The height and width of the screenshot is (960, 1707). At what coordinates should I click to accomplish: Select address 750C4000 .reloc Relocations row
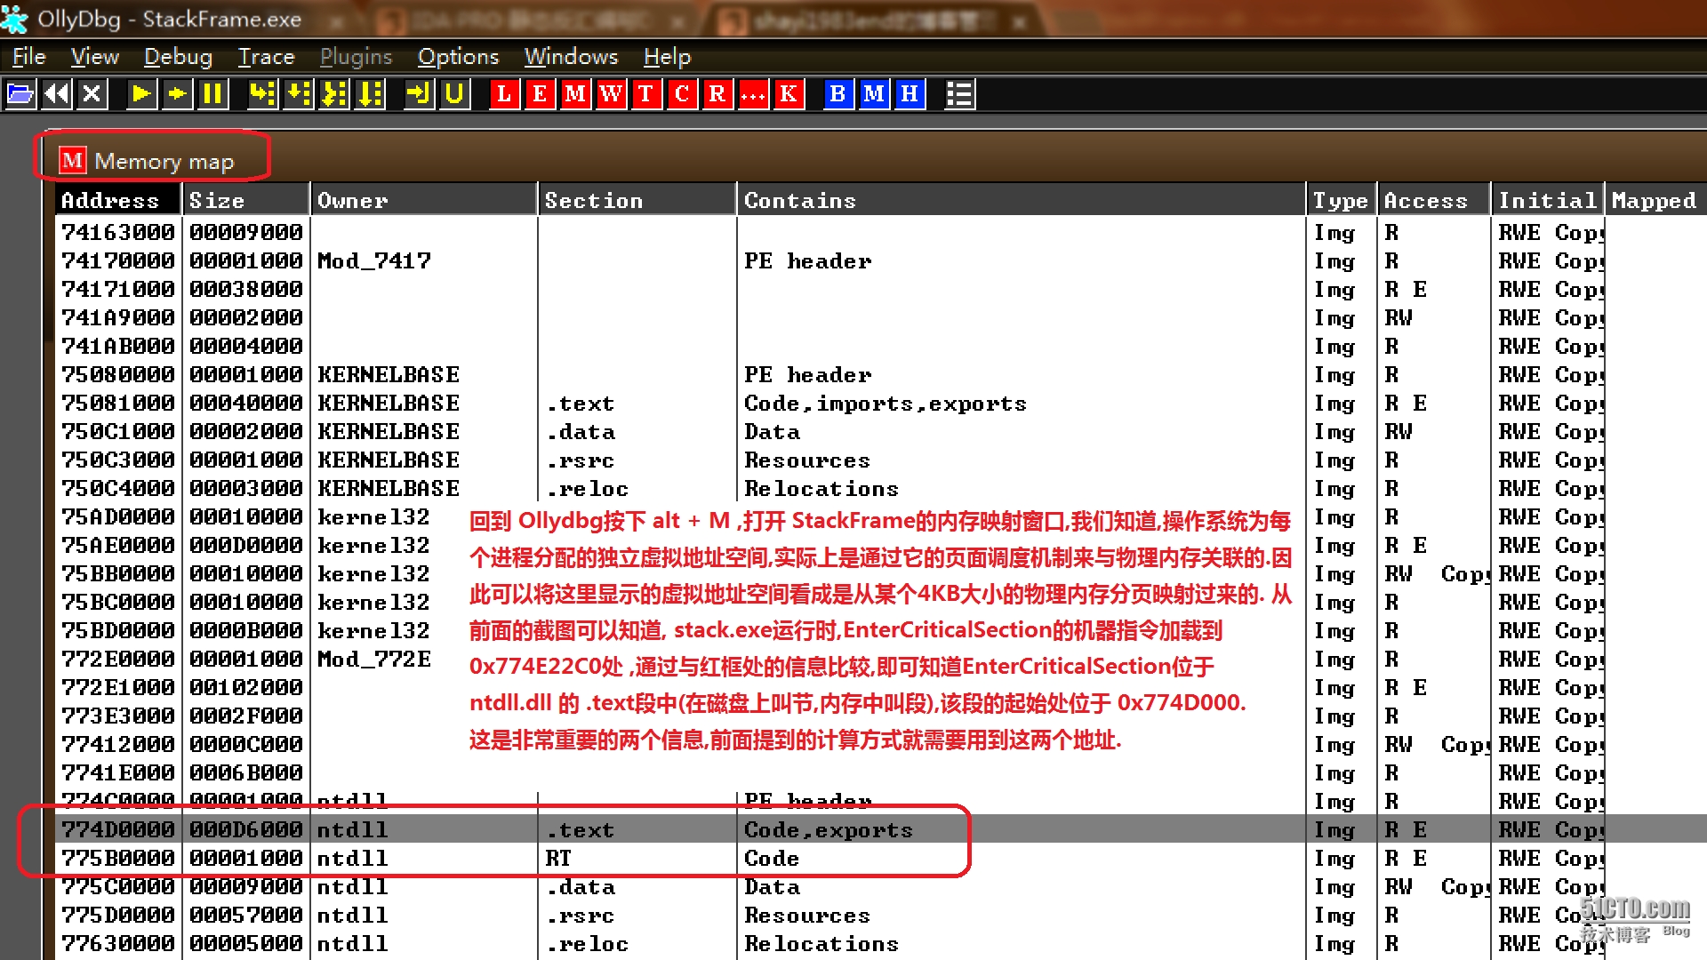[880, 488]
